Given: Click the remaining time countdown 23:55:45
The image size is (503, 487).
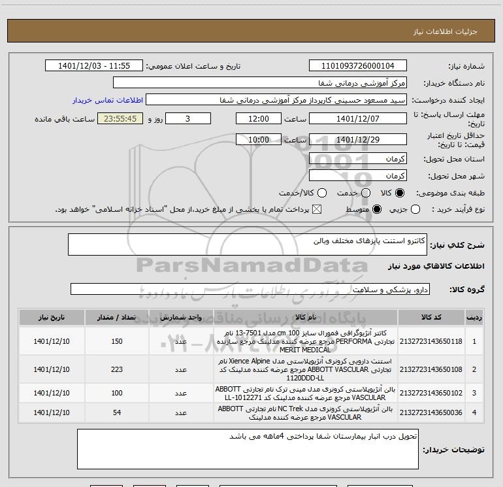Looking at the screenshot, I should 120,118.
